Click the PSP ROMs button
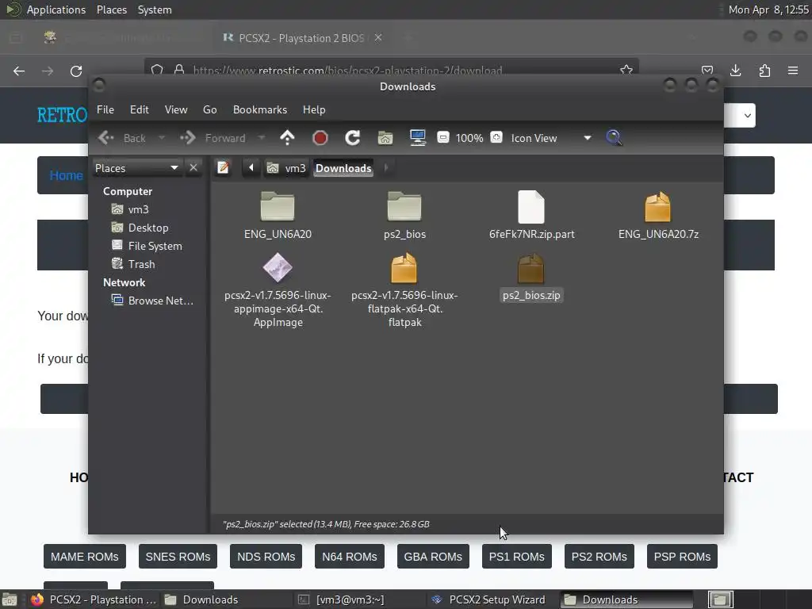This screenshot has height=609, width=812. (682, 556)
